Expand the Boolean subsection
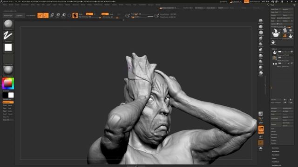The width and height of the screenshot is (298, 167). coord(274,135)
